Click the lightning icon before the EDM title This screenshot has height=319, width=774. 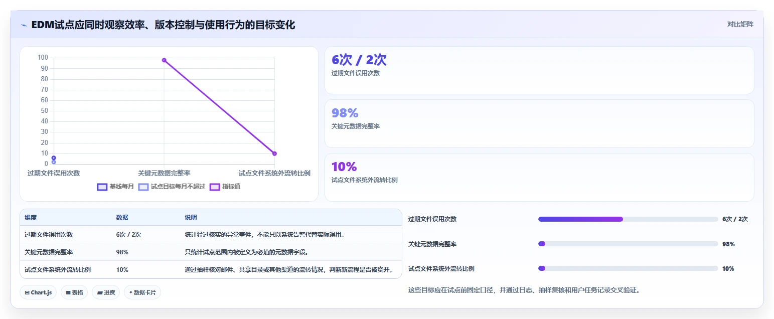(24, 25)
